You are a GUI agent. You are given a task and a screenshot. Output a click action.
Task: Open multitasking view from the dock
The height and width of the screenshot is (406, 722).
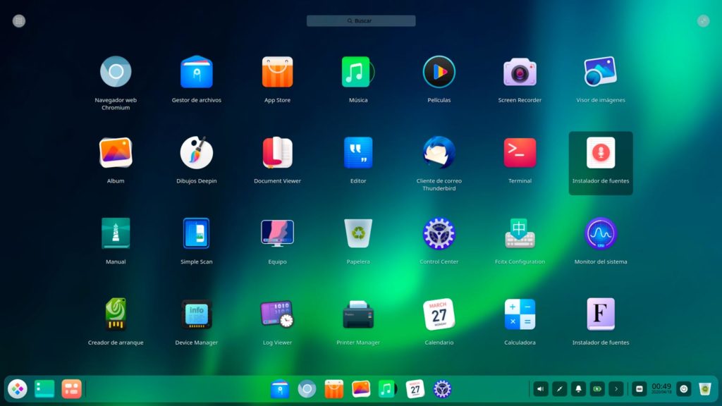tap(71, 389)
